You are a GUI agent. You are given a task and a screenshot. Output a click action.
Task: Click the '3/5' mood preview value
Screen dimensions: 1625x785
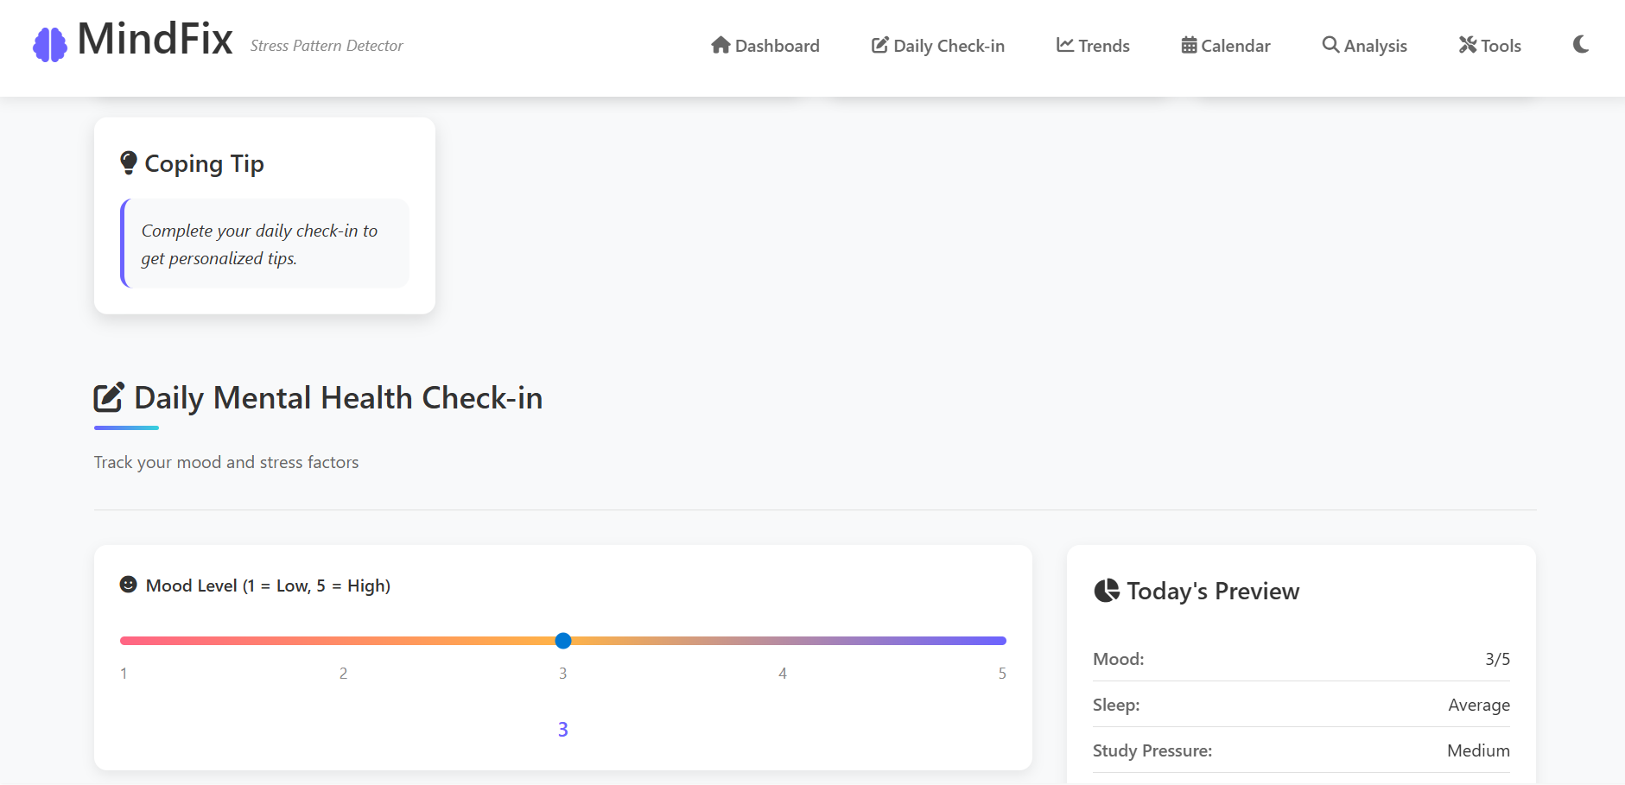point(1497,659)
